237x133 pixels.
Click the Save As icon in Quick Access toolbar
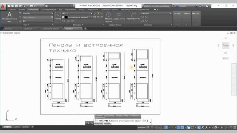(20, 6)
